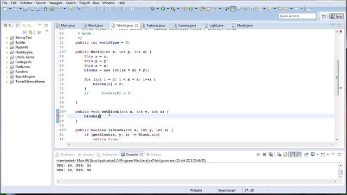347x195 pixels.
Task: Open the Javadoc view tab
Action: click(x=86, y=154)
